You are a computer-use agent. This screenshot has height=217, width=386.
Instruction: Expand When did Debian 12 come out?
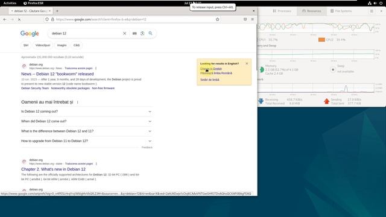(x=86, y=121)
